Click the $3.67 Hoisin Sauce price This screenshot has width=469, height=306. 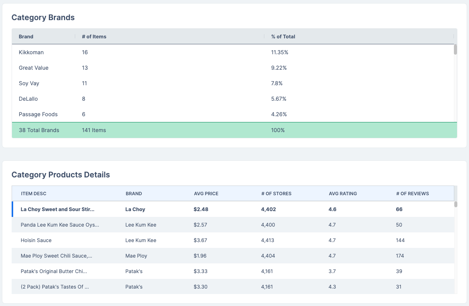[x=200, y=240]
